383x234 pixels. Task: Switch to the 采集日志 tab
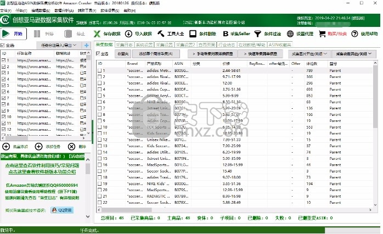125,44
